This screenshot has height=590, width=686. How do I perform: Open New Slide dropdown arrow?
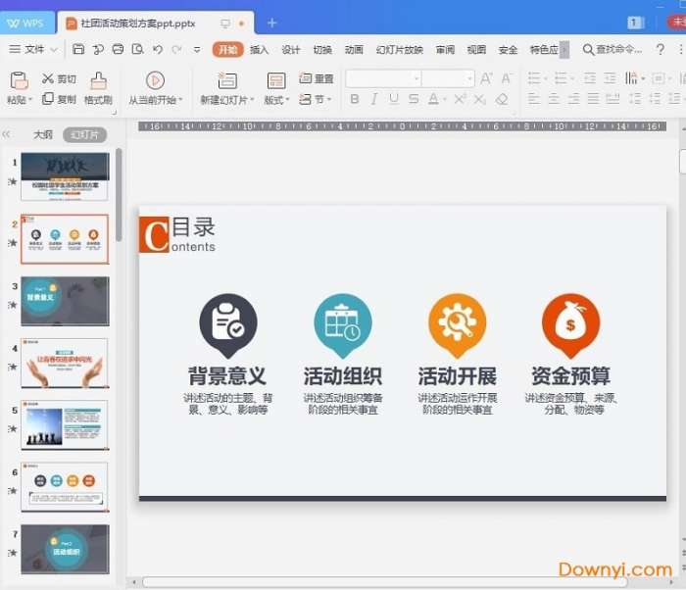click(252, 100)
